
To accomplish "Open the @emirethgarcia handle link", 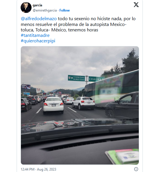I will coord(45,10).
